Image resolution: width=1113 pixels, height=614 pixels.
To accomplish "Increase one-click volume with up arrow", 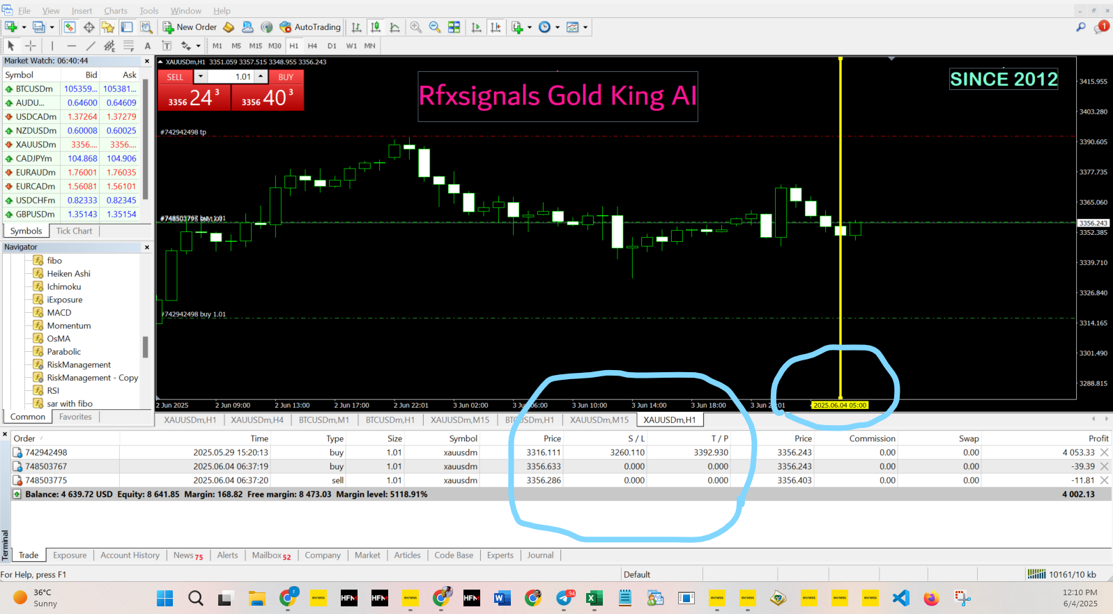I will [261, 77].
